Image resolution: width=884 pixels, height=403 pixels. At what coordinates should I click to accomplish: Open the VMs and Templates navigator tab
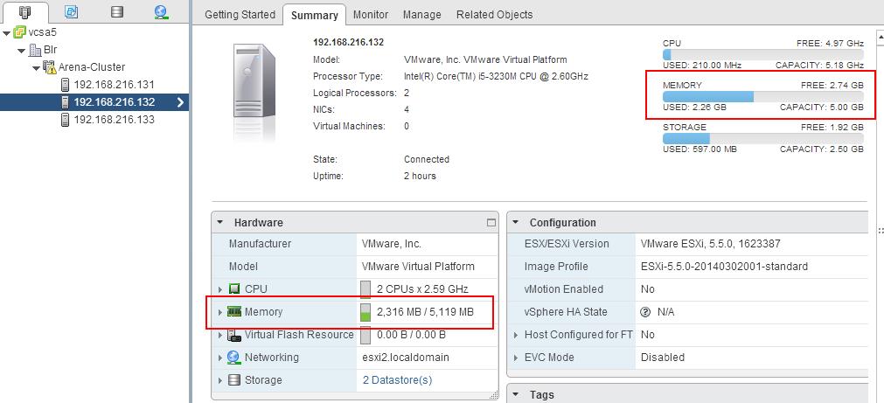[71, 11]
